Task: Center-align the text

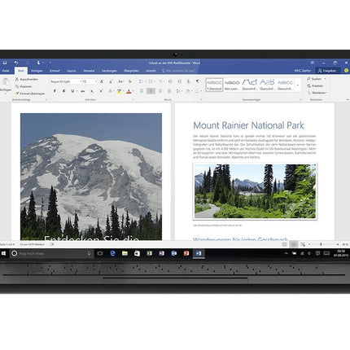Action: [x=151, y=91]
